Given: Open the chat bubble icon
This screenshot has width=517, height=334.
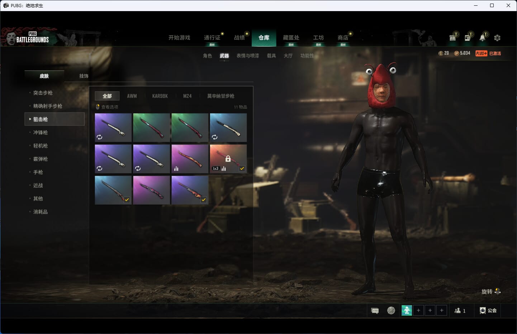Looking at the screenshot, I should (x=375, y=311).
